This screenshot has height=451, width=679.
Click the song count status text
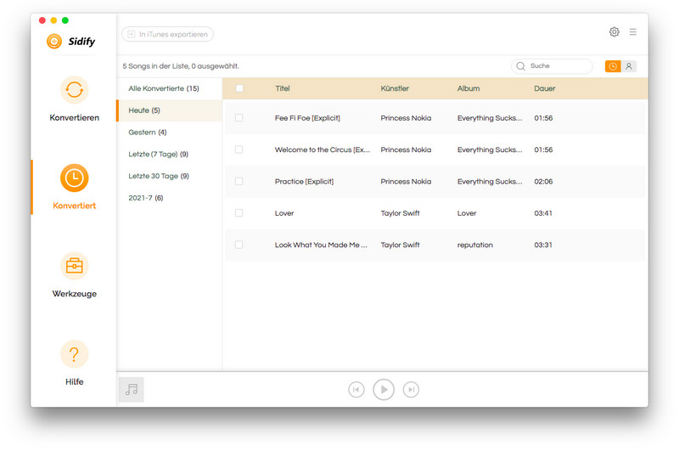[x=181, y=66]
